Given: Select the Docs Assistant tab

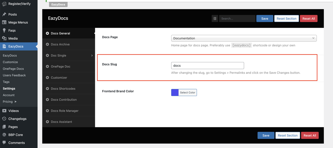Looking at the screenshot, I should point(69,122).
